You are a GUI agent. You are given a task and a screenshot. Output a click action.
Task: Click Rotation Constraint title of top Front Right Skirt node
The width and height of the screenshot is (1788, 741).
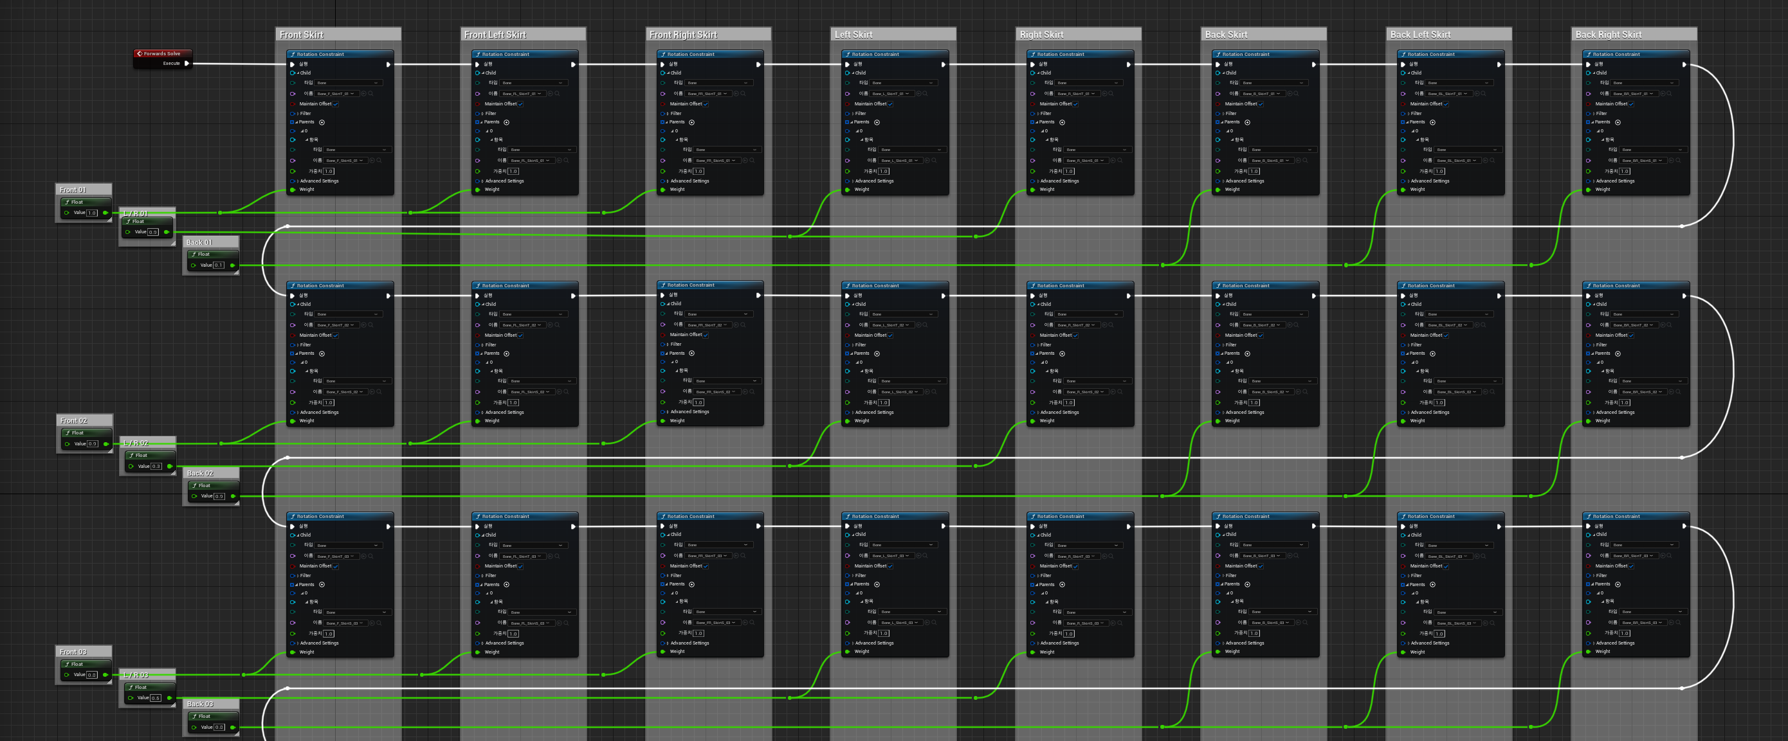click(691, 54)
